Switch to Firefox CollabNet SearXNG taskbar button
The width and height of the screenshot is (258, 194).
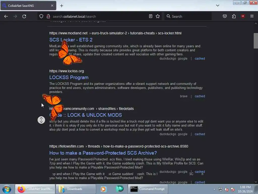(35, 189)
